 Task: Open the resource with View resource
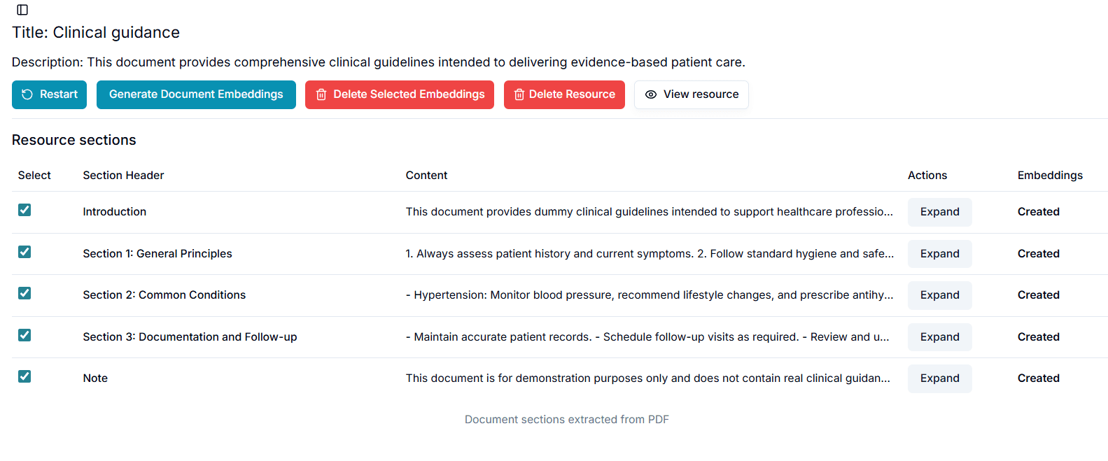691,94
